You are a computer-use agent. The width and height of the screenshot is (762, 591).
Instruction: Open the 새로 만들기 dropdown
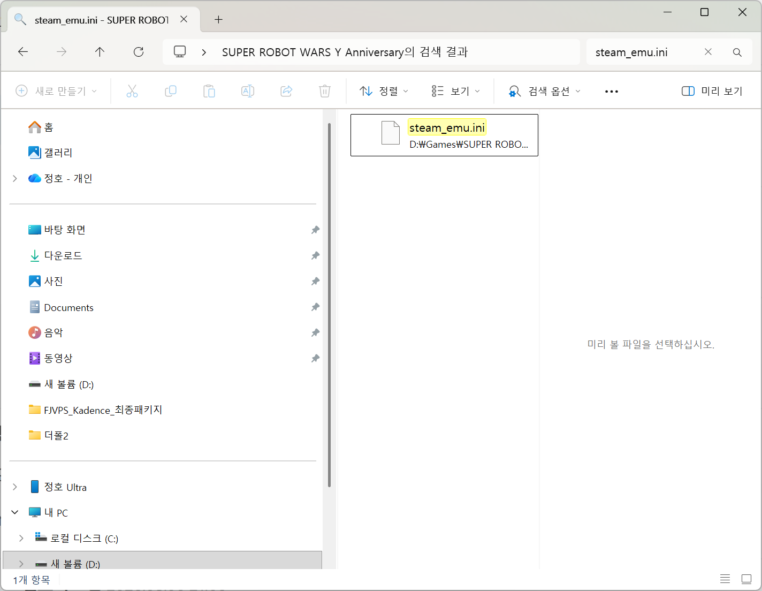click(56, 91)
